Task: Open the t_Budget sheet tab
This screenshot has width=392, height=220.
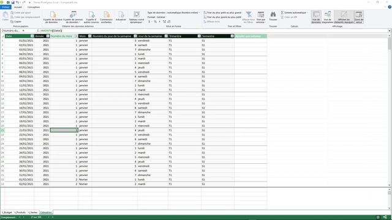Action: [x=7, y=213]
